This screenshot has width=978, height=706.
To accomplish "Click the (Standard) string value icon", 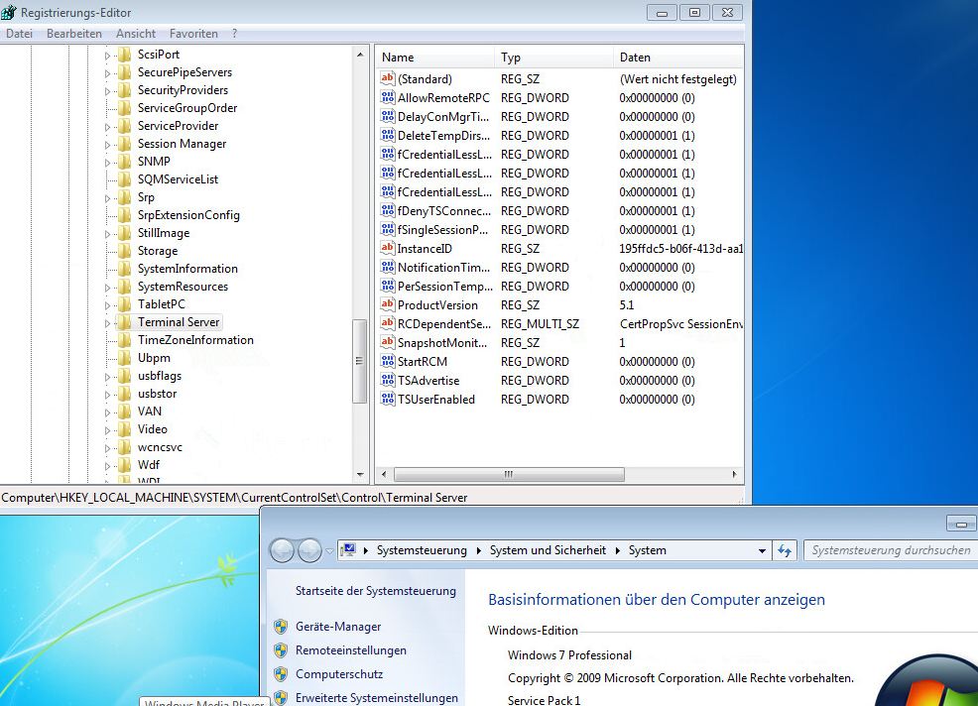I will 388,78.
